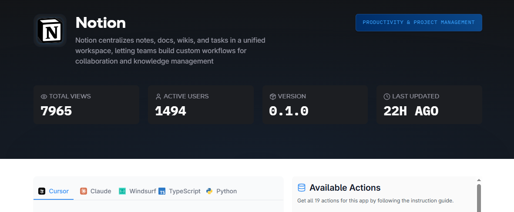Click the Available Actions panel scrollbar thumb
514x212 pixels.
coord(479,198)
